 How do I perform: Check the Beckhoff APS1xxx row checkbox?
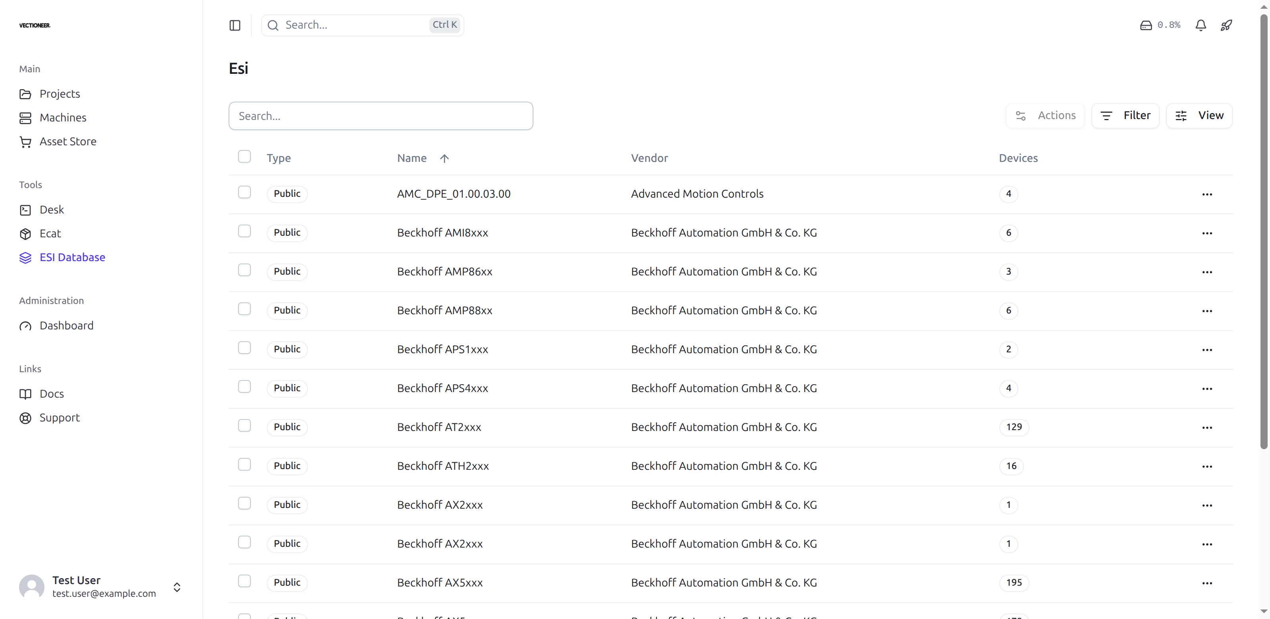[x=244, y=348]
